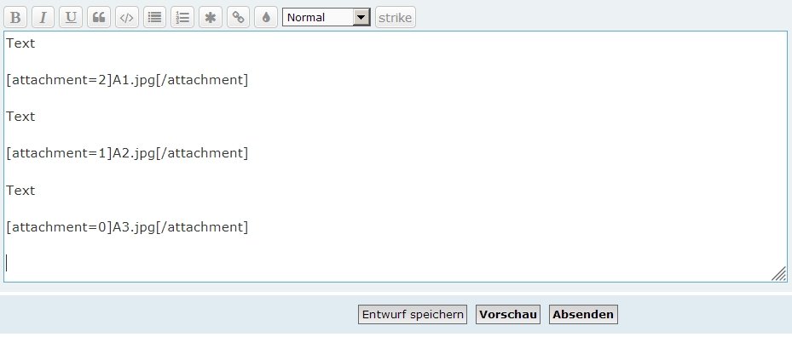Screen dimensions: 792x337
Task: Apply strike formatting button
Action: 396,18
